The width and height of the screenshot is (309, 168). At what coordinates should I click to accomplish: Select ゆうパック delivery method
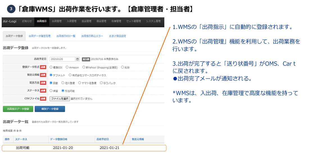click(101, 83)
